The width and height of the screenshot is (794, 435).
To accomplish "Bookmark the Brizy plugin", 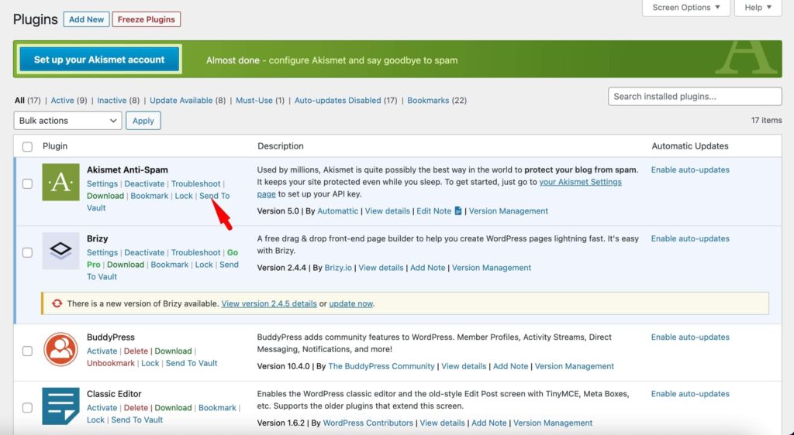I will coord(170,265).
